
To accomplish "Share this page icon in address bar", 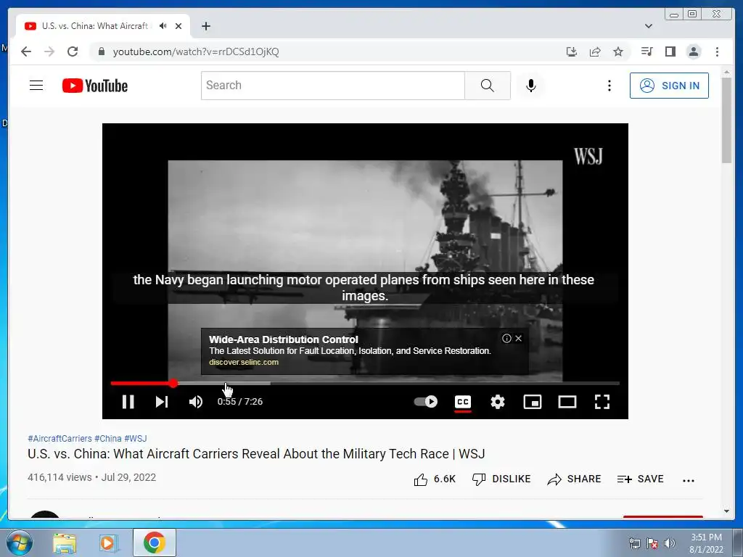I will pos(595,51).
